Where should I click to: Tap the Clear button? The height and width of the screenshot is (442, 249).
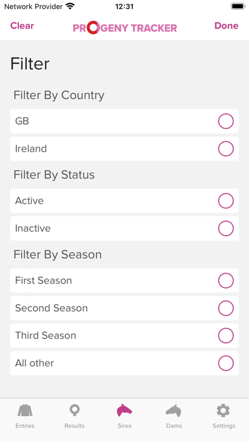pyautogui.click(x=22, y=25)
